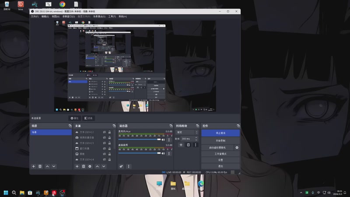Open Windows Start menu on taskbar

click(6, 193)
